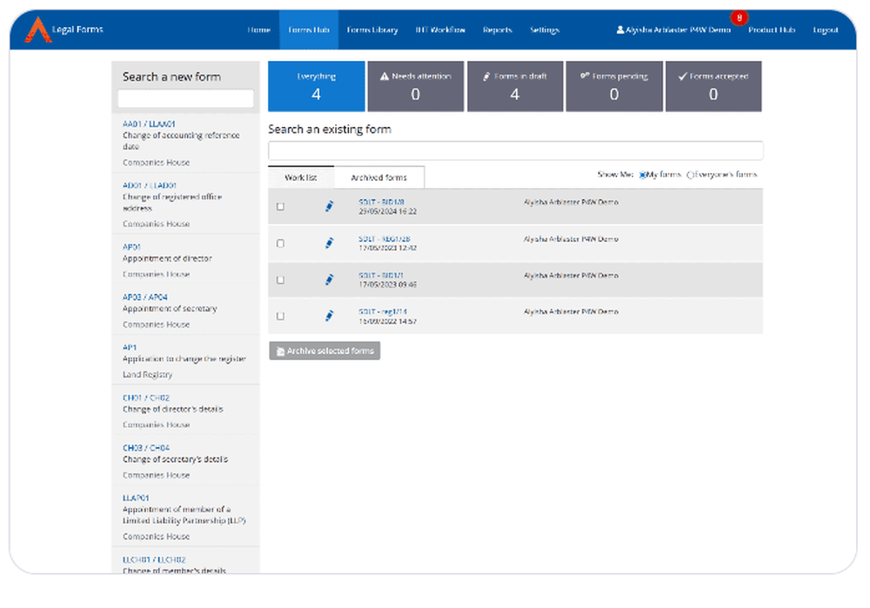Click the edit pencil for SOLT - reg1/14
Screen dimensions: 870x608
(x=329, y=316)
